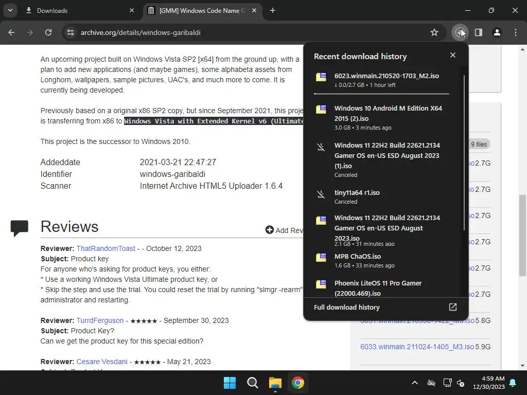Open File Explorer from taskbar
Viewport: 527px width, 395px height.
[x=275, y=383]
